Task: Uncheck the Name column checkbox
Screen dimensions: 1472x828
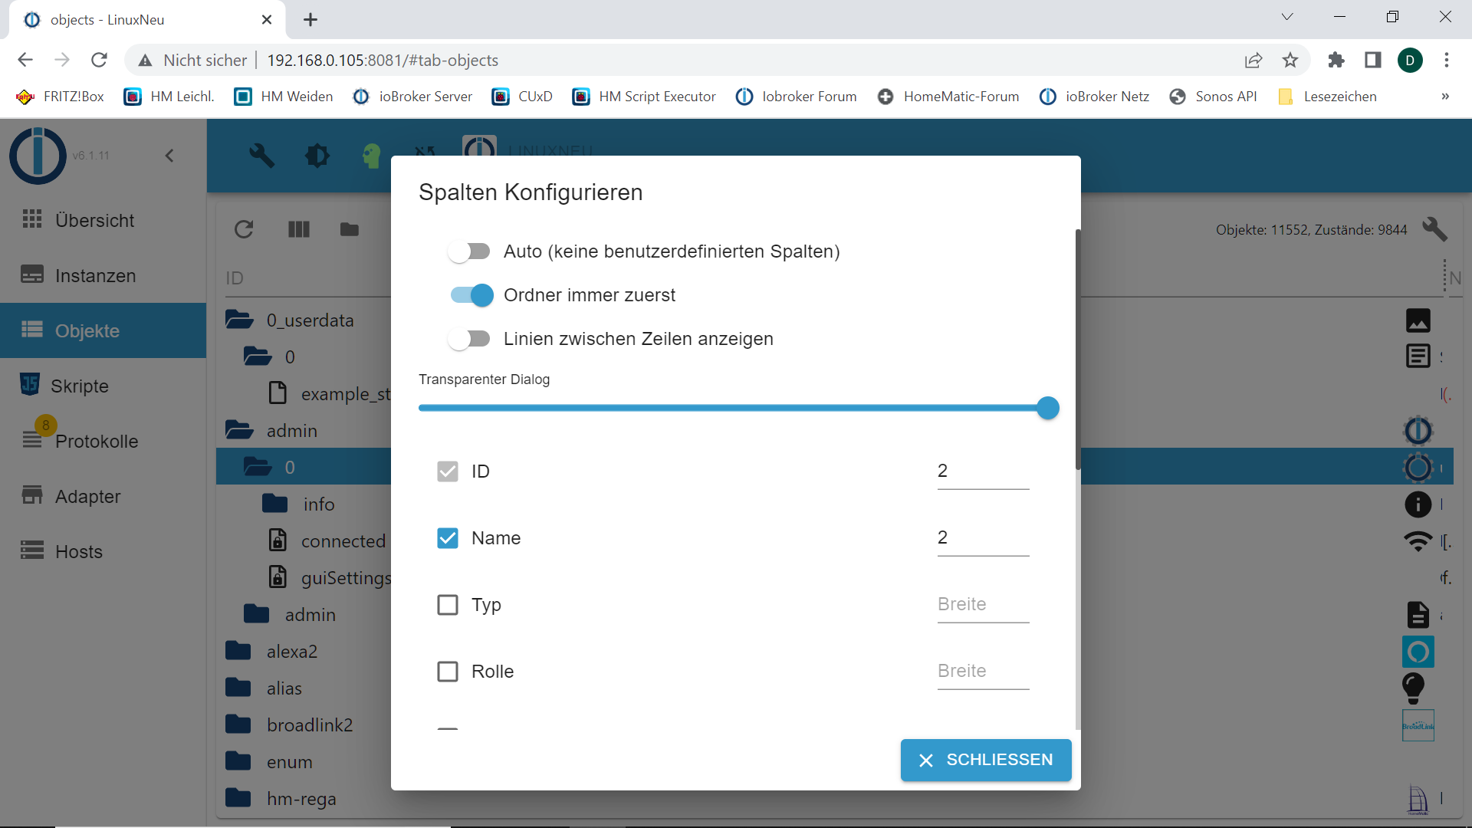Action: pos(448,538)
